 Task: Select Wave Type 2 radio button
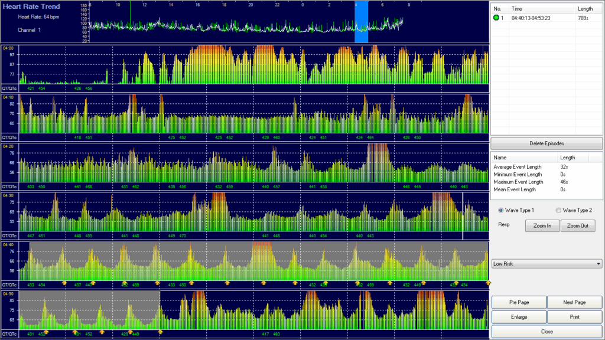pyautogui.click(x=558, y=210)
